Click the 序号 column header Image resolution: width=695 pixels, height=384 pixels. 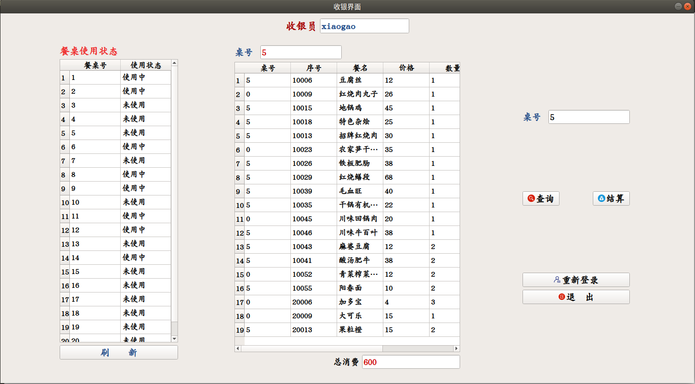coord(314,68)
